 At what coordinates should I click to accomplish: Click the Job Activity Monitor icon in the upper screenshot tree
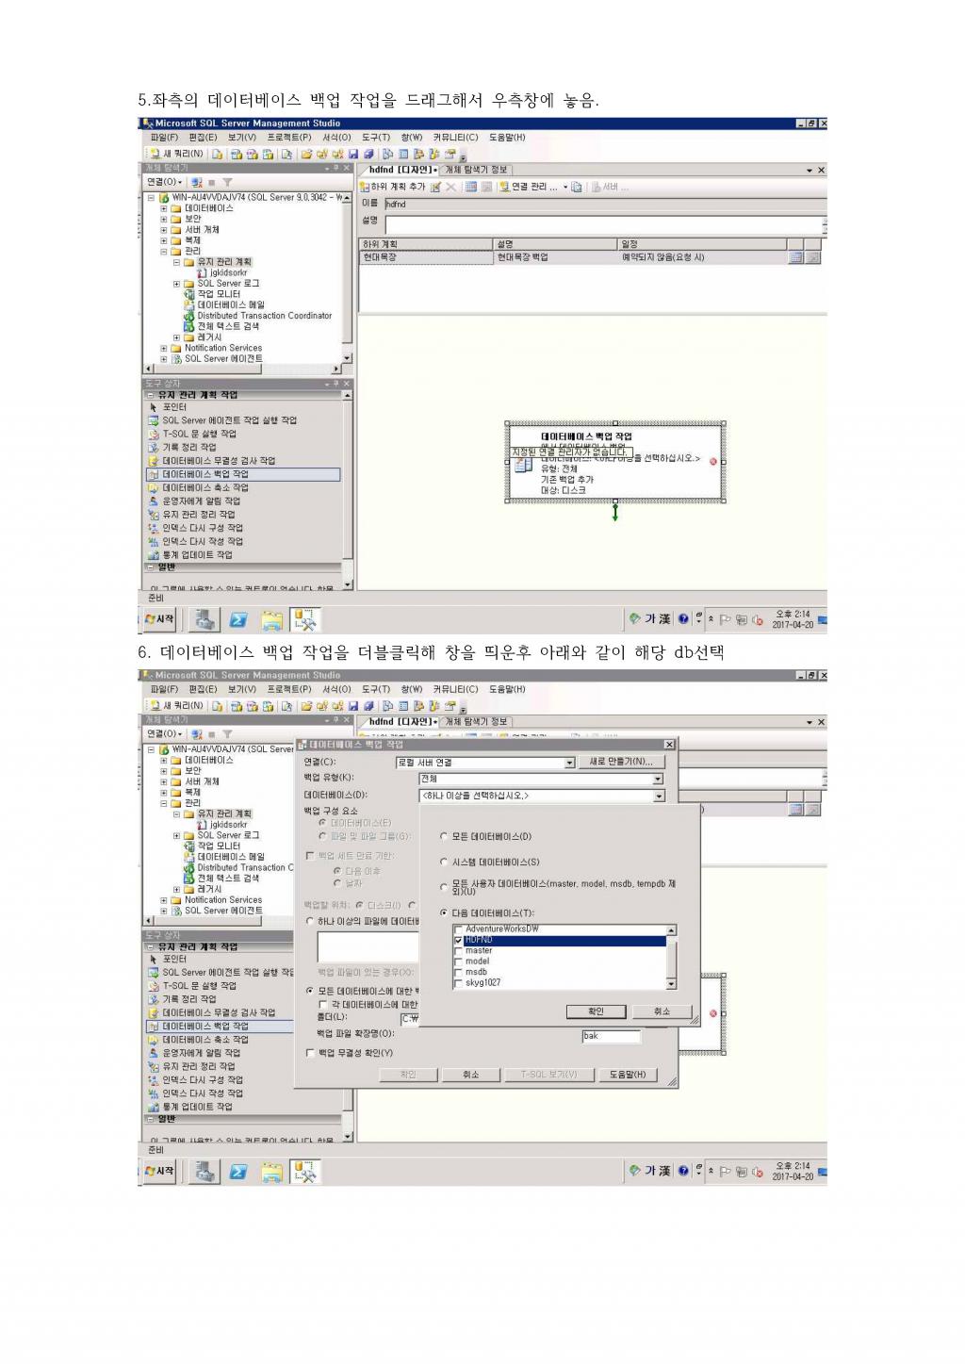tap(189, 294)
